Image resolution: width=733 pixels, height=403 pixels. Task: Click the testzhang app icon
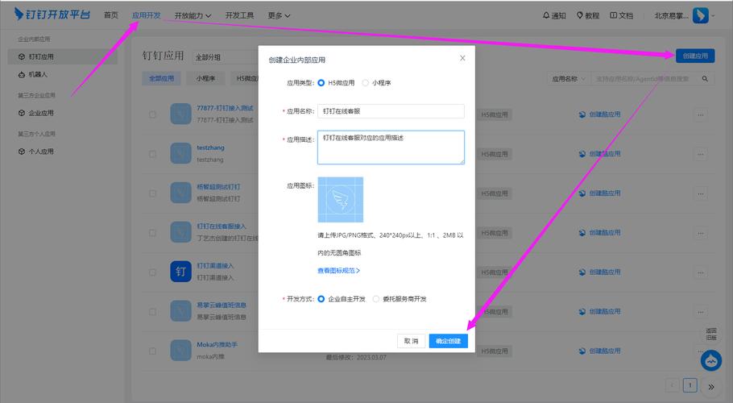(180, 153)
